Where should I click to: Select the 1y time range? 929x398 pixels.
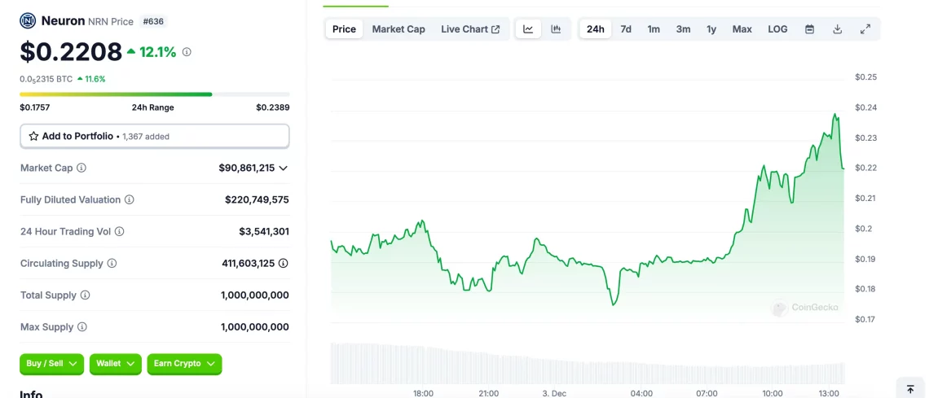pos(711,29)
